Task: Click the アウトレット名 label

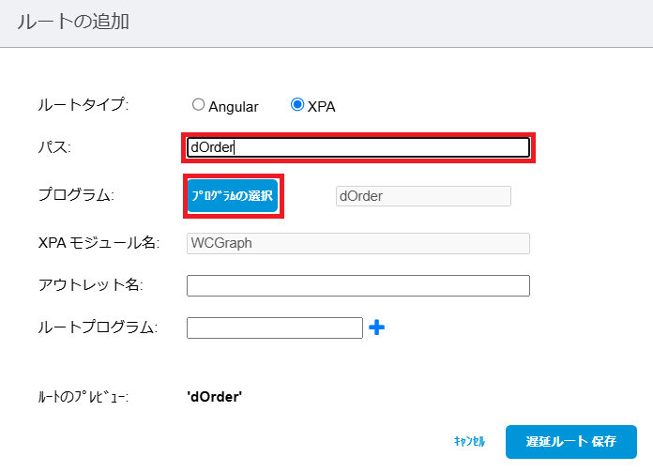Action: [x=90, y=285]
